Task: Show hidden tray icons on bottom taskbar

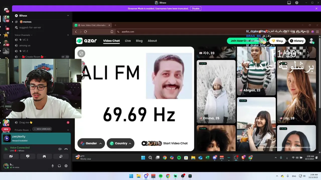Action: pyautogui.click(x=277, y=176)
